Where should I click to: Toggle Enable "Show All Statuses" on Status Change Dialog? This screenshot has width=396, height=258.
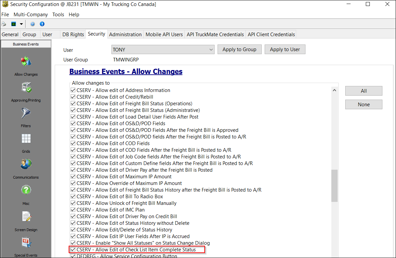click(73, 243)
